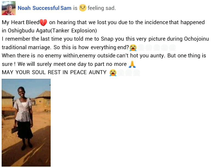Click the crying emoji after 'PEACE AUNTY'

[x=113, y=73]
